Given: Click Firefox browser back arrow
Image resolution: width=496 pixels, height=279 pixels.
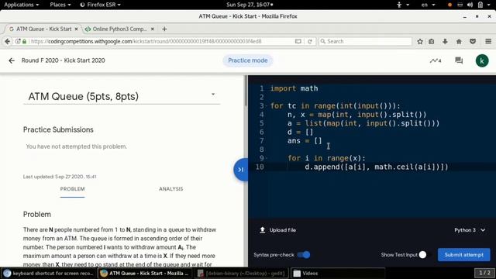Looking at the screenshot, I should (8, 41).
